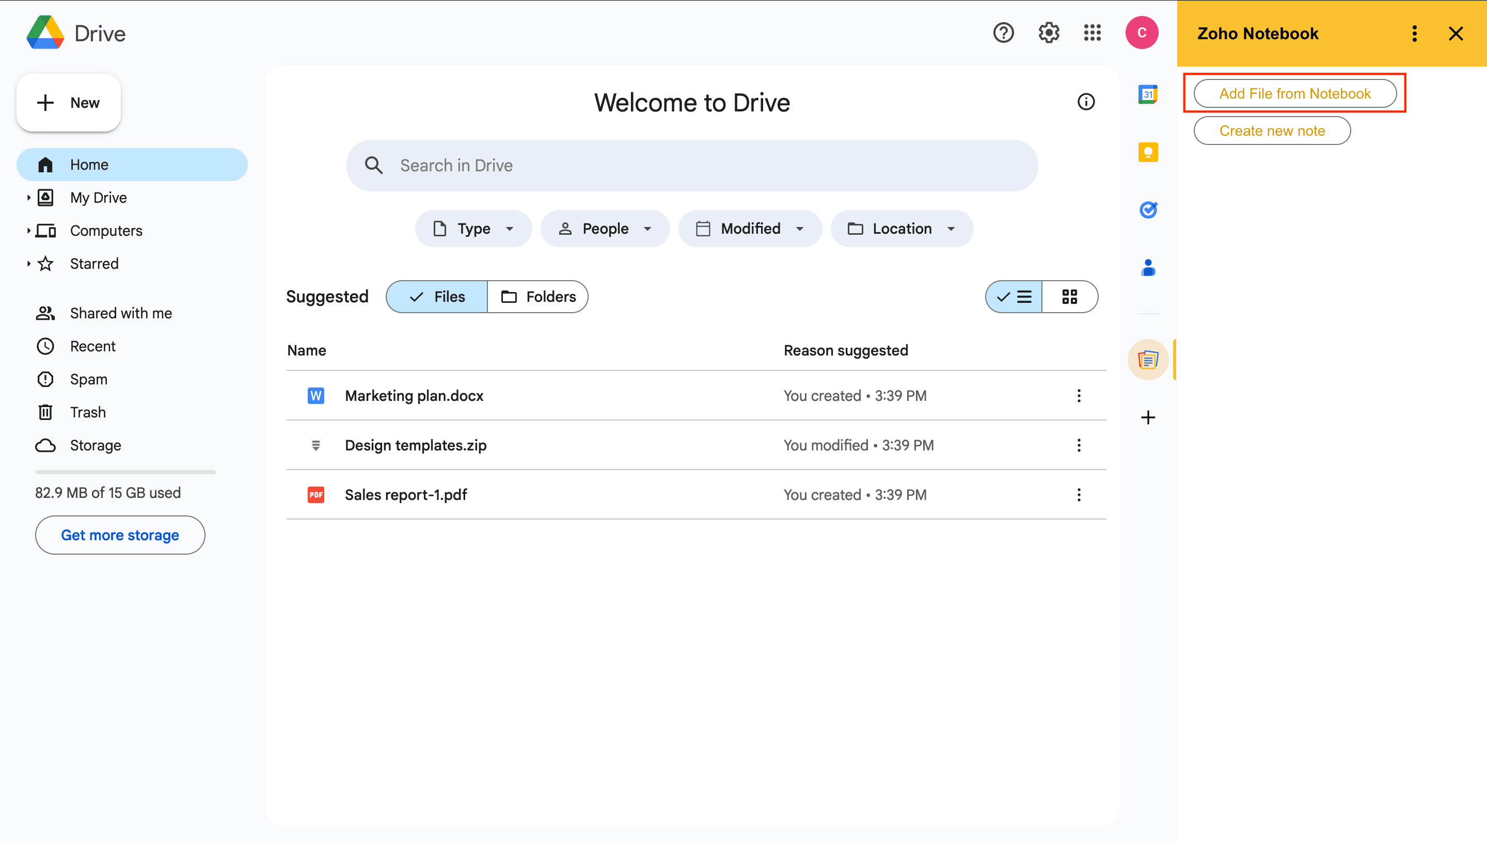Open the Type filter dropdown
Image resolution: width=1487 pixels, height=841 pixels.
473,229
